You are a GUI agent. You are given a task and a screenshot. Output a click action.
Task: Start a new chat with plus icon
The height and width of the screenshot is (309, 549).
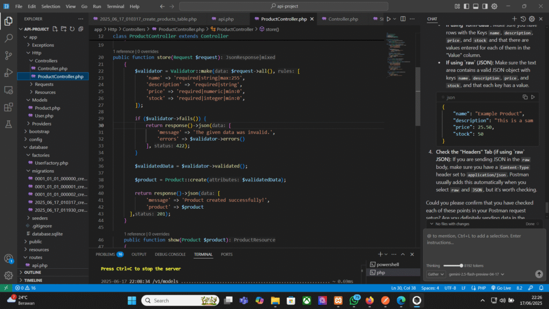coord(515,19)
